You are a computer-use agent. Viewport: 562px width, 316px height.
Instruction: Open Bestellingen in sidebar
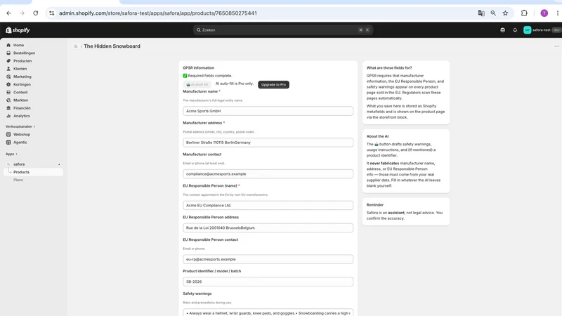click(25, 53)
